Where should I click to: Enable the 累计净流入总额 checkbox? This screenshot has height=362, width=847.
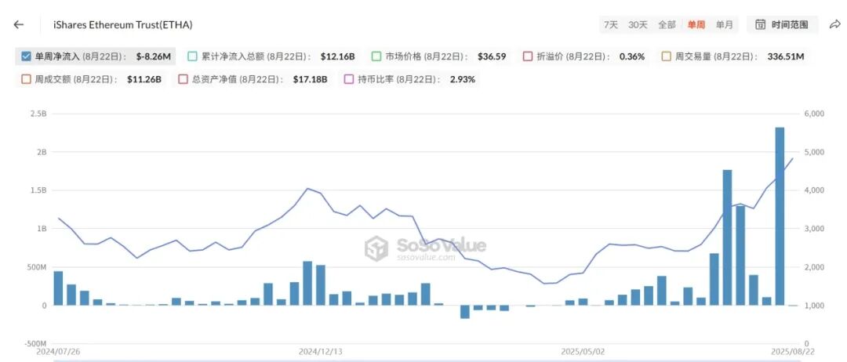[192, 56]
